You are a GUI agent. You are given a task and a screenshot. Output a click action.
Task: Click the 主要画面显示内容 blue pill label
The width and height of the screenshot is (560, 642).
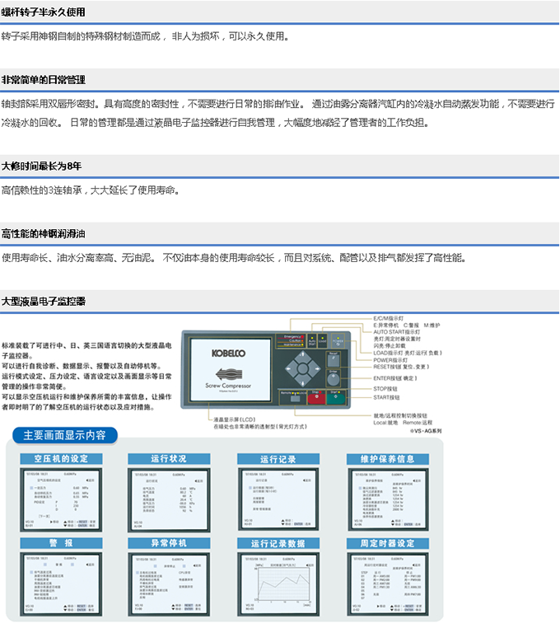(65, 435)
